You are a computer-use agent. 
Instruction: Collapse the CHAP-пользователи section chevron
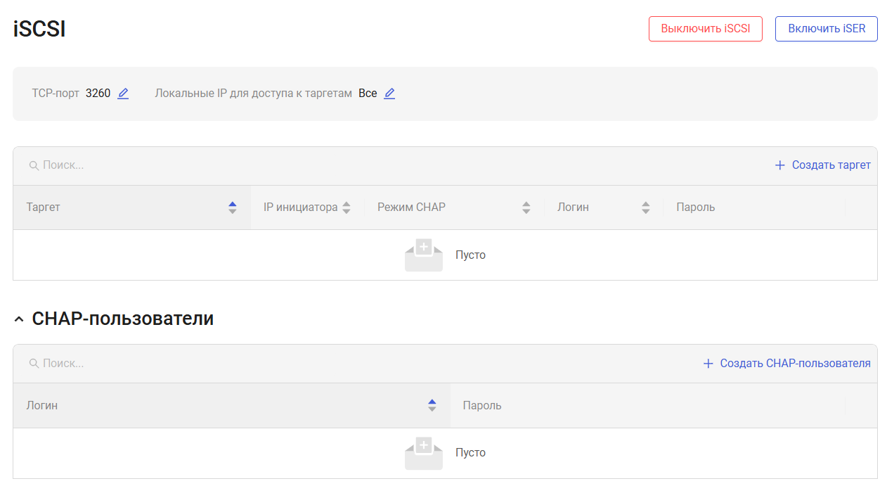coord(19,319)
